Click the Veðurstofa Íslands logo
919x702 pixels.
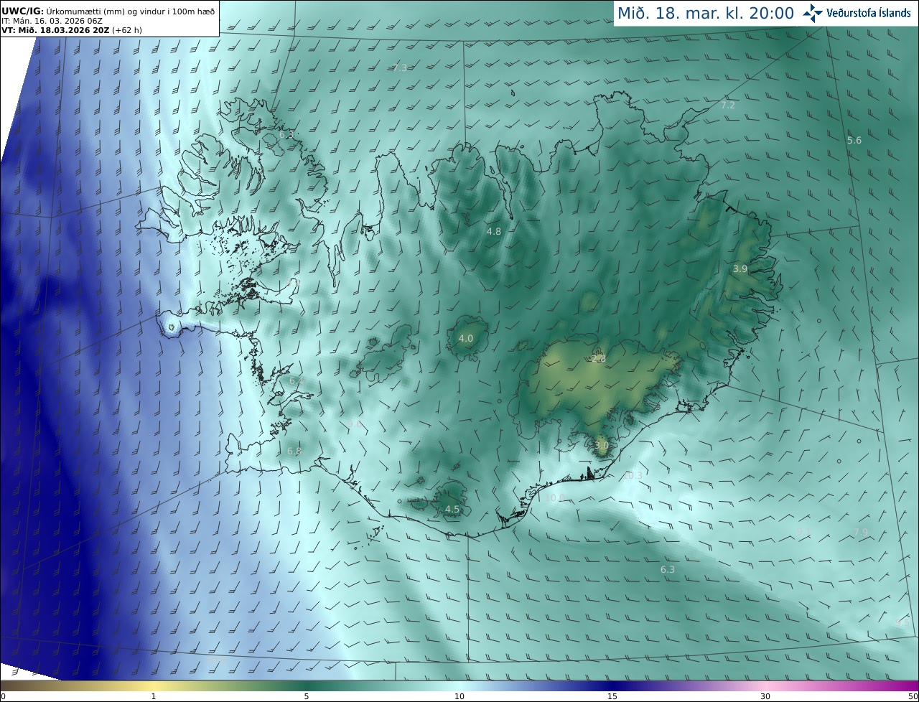point(857,13)
